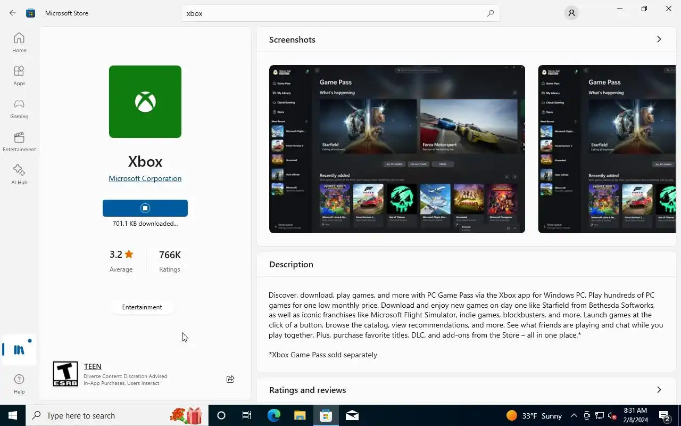The height and width of the screenshot is (426, 681).
Task: Click the Microsoft Store logo icon
Action: [31, 13]
